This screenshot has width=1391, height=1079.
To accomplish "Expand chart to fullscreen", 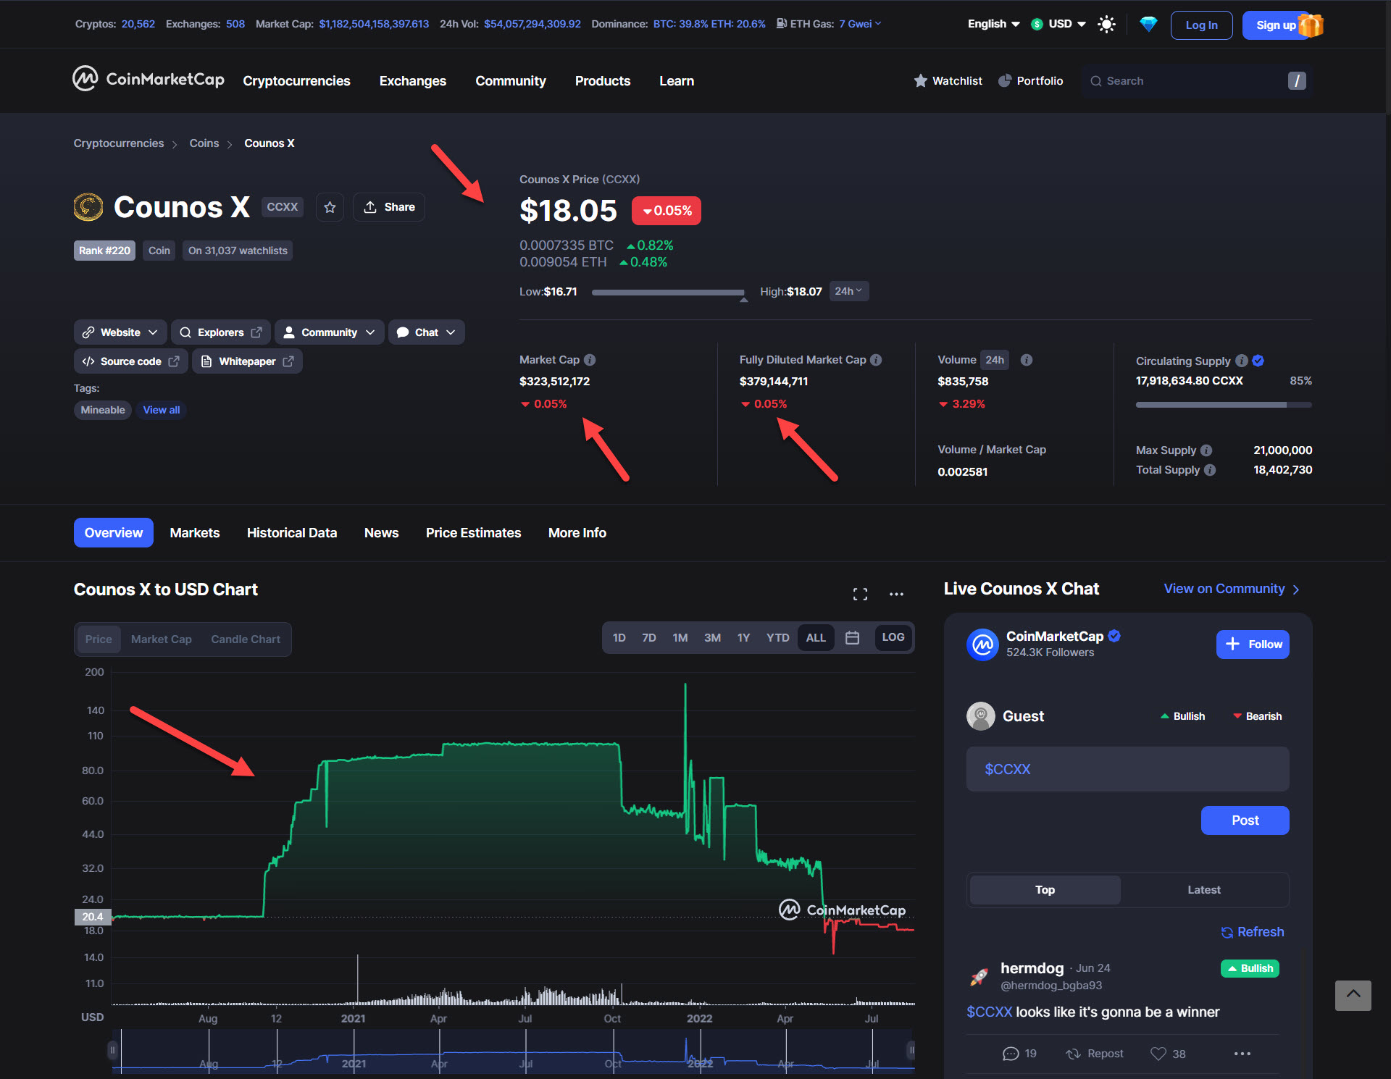I will [860, 594].
